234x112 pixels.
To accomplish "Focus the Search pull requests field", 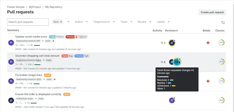I will point(28,22).
